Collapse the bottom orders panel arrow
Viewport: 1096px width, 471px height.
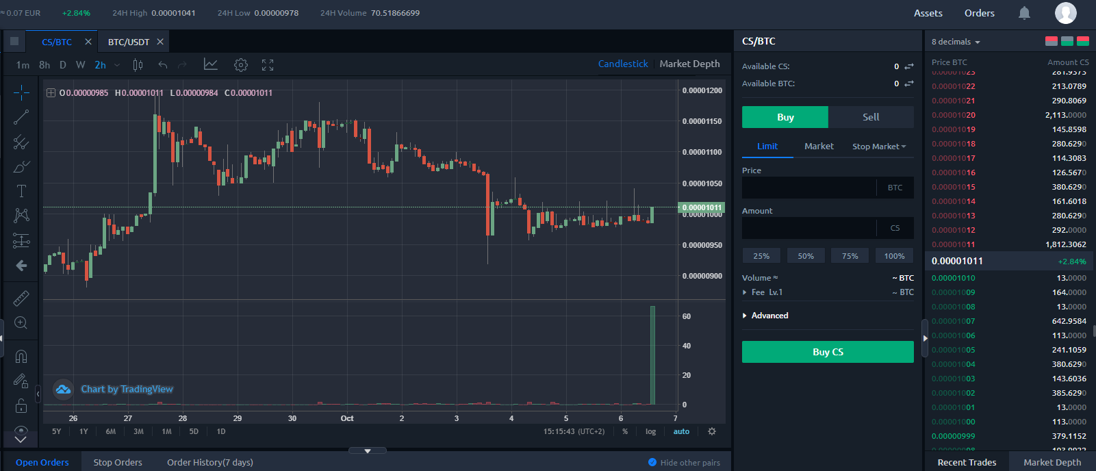point(368,450)
